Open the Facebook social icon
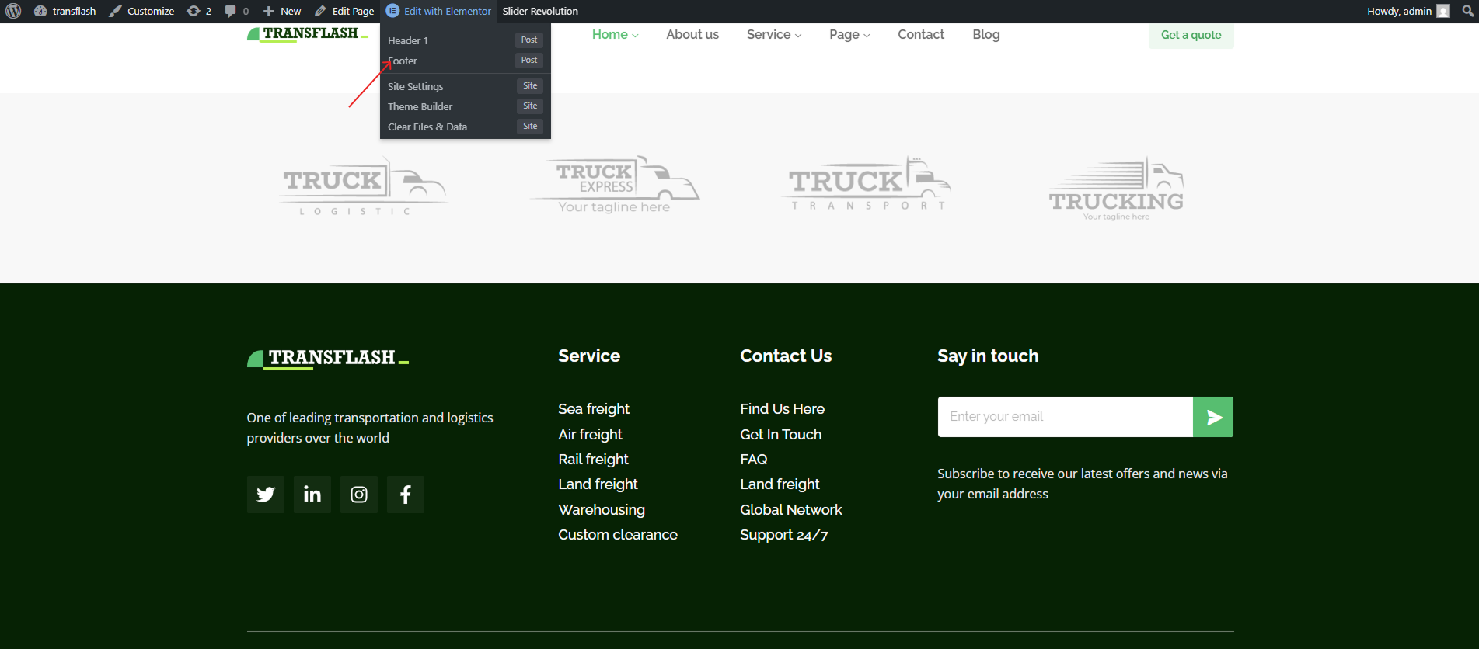 pos(405,495)
